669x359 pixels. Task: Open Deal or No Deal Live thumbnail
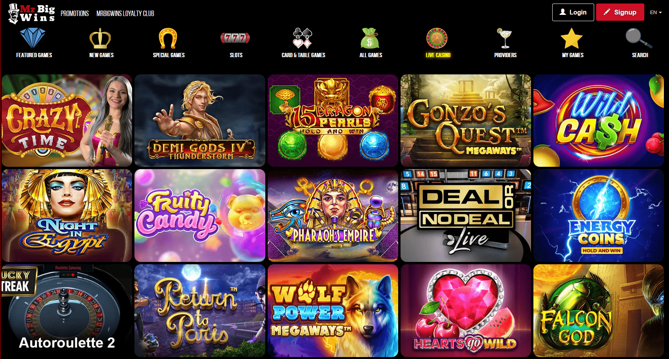point(466,216)
